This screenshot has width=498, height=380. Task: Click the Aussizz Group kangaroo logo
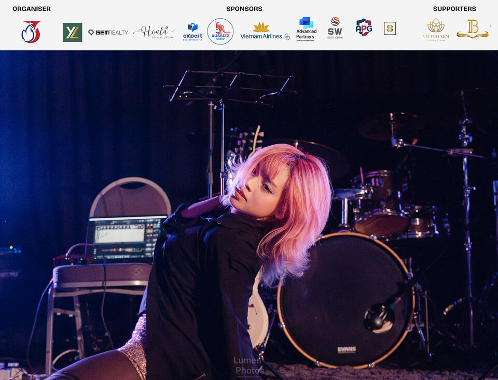pyautogui.click(x=220, y=32)
